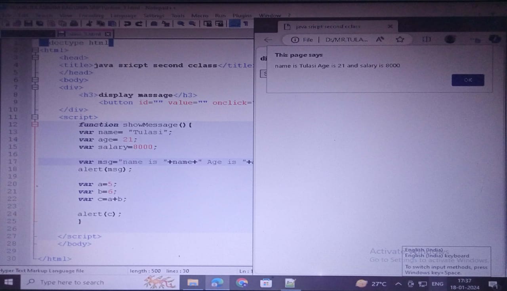Screen dimensions: 507x291
Task: Click the Save icon in Notepad++ toolbar
Action: click(28, 24)
